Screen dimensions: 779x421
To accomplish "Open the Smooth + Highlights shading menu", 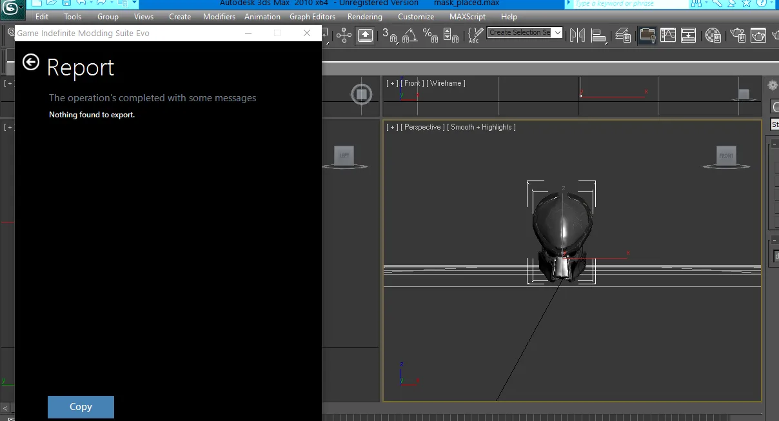I will pos(482,127).
